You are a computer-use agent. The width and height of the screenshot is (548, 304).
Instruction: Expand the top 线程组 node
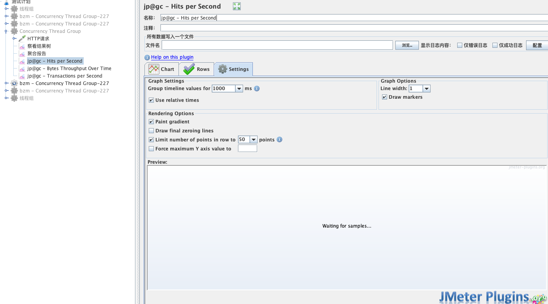[x=6, y=9]
